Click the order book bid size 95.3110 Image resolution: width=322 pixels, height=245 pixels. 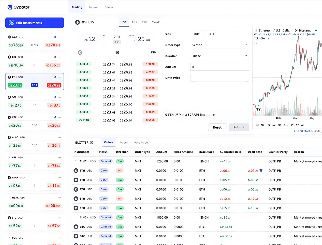tap(84, 120)
